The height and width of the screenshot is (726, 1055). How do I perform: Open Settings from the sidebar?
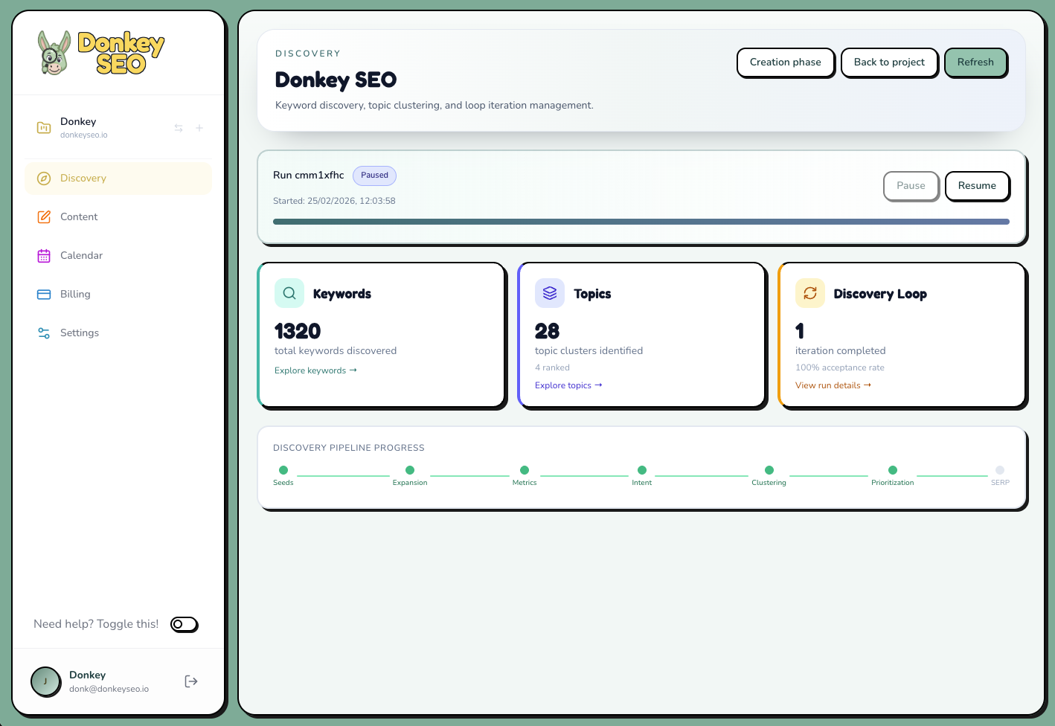[80, 333]
